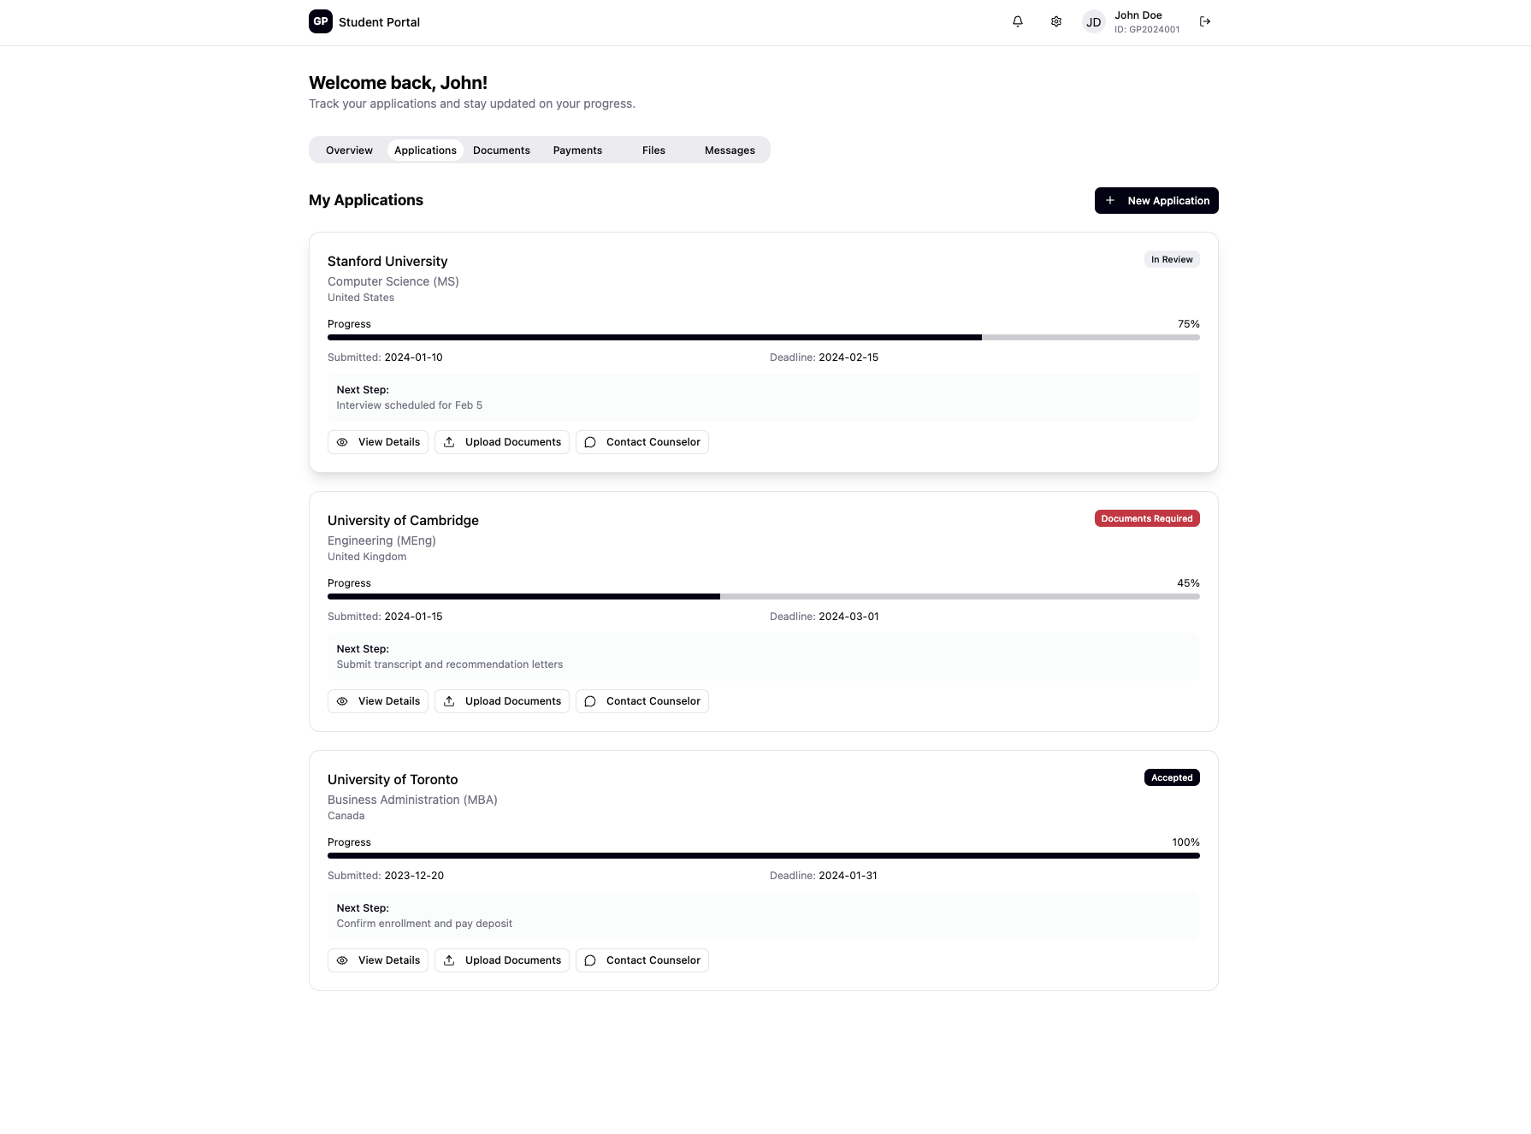This screenshot has width=1531, height=1134.
Task: Open the Files tab
Action: click(x=653, y=151)
